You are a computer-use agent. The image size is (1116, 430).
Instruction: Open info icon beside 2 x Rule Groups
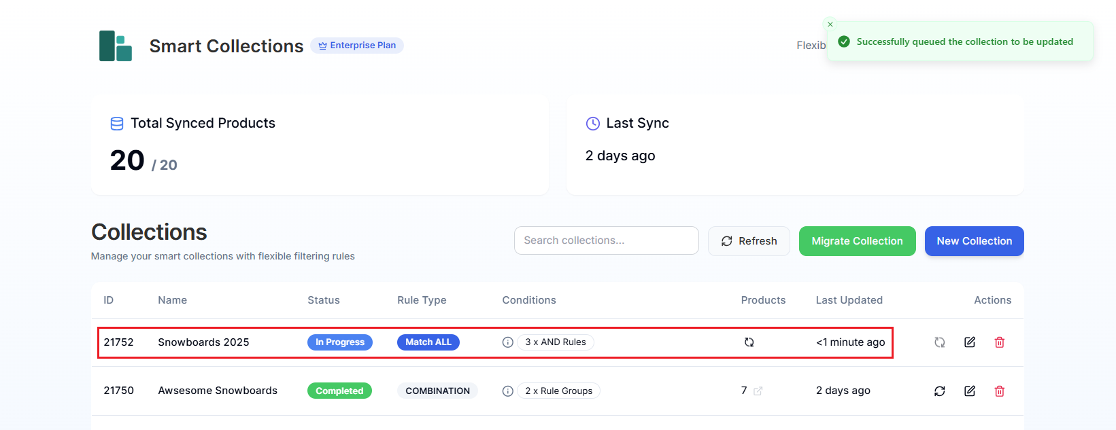click(507, 391)
